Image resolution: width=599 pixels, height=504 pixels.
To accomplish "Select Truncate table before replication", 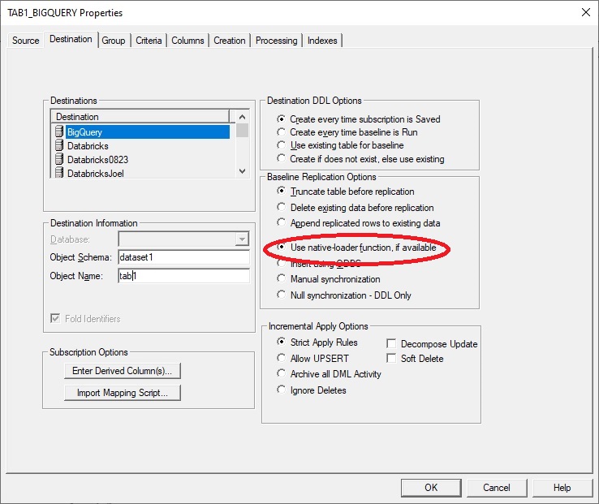I will 282,192.
